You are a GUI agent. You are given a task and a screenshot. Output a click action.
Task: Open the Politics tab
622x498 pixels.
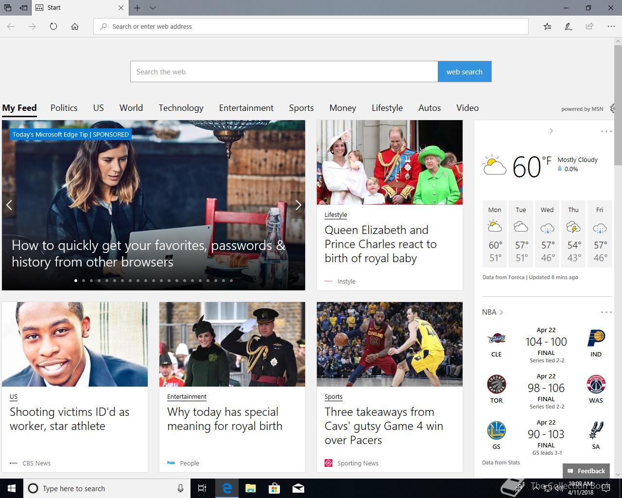pyautogui.click(x=64, y=108)
